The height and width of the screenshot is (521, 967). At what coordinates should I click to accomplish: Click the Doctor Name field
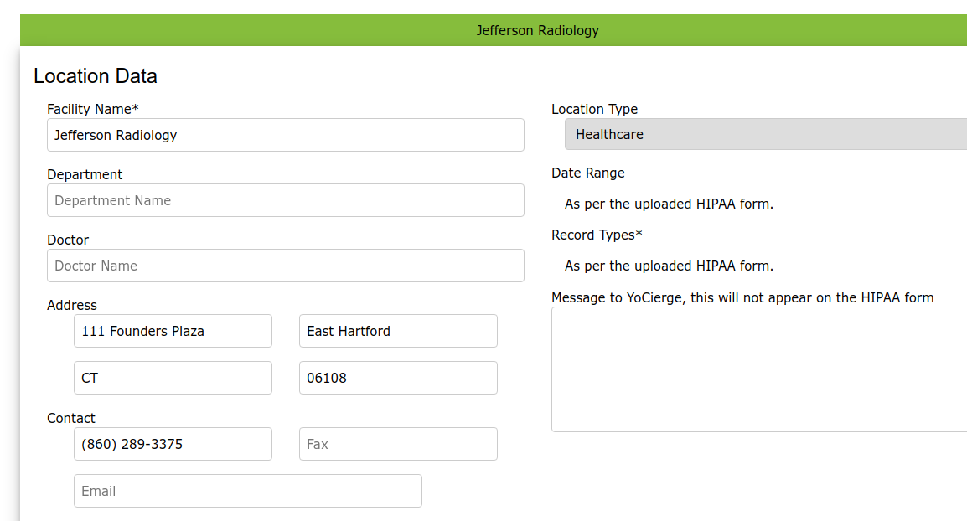tap(286, 266)
